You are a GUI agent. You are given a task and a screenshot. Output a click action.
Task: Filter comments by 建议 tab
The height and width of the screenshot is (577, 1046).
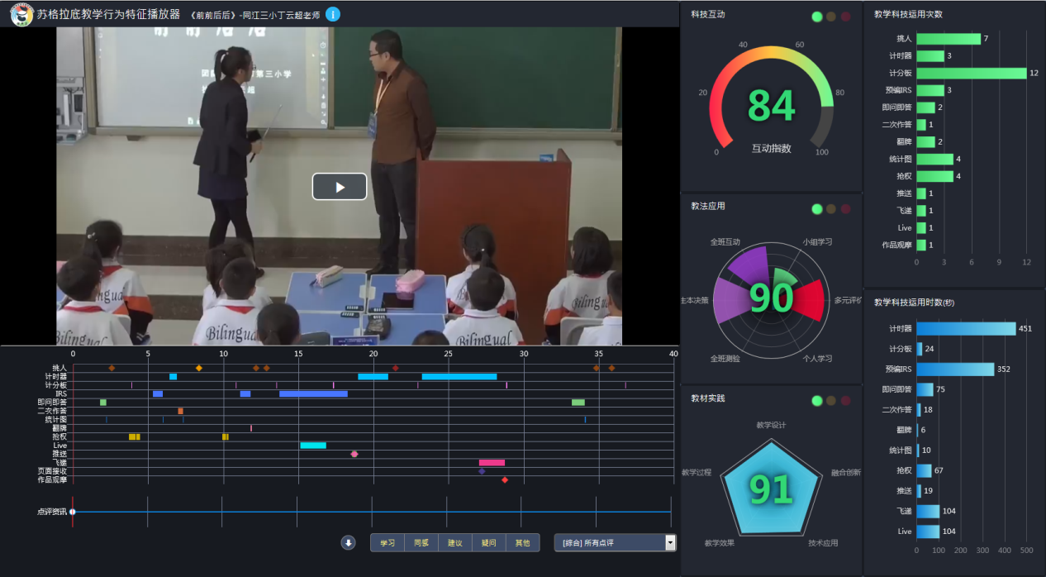(x=454, y=543)
